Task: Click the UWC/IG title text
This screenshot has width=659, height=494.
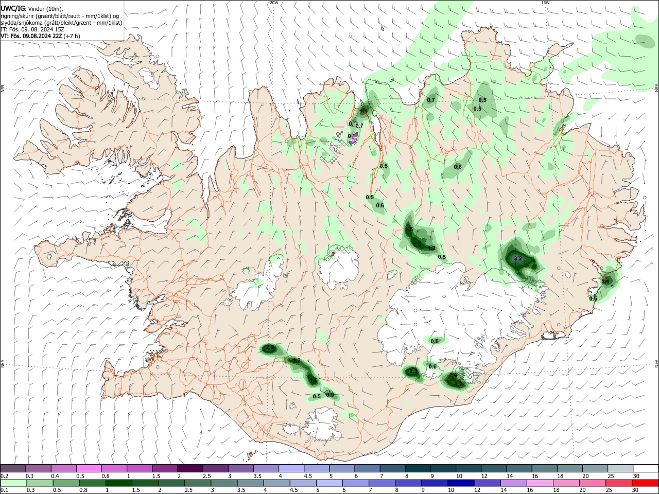Action: pos(12,8)
